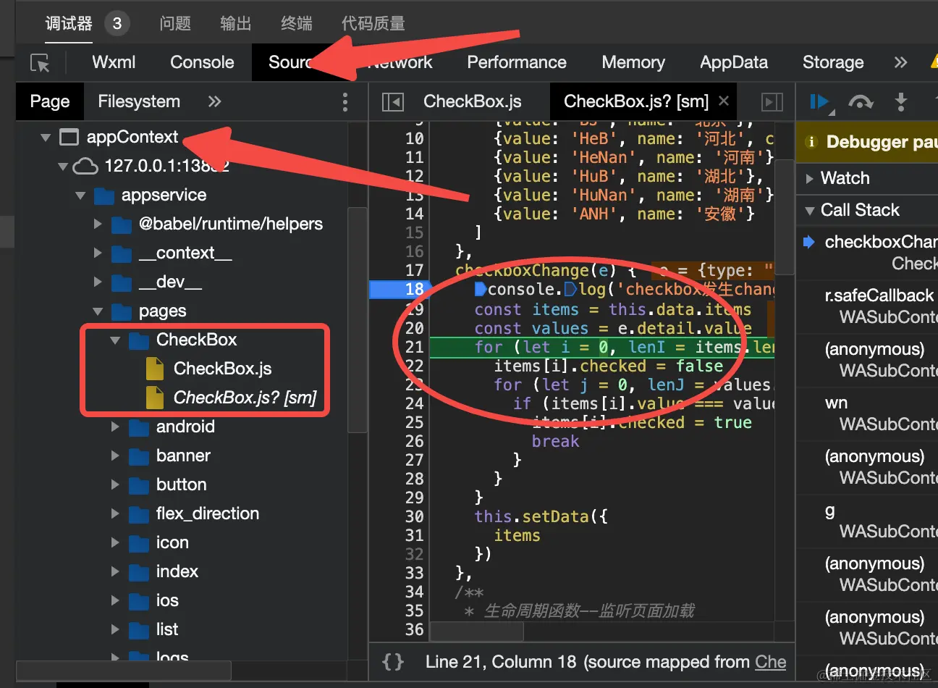Click line number 30 in gutter
Screen dimensions: 938x688
[x=414, y=516]
